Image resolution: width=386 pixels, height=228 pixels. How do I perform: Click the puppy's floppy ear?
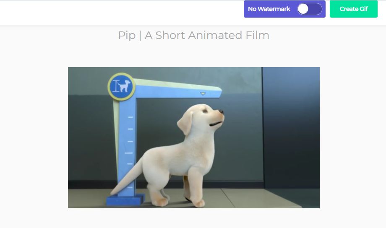pyautogui.click(x=185, y=124)
